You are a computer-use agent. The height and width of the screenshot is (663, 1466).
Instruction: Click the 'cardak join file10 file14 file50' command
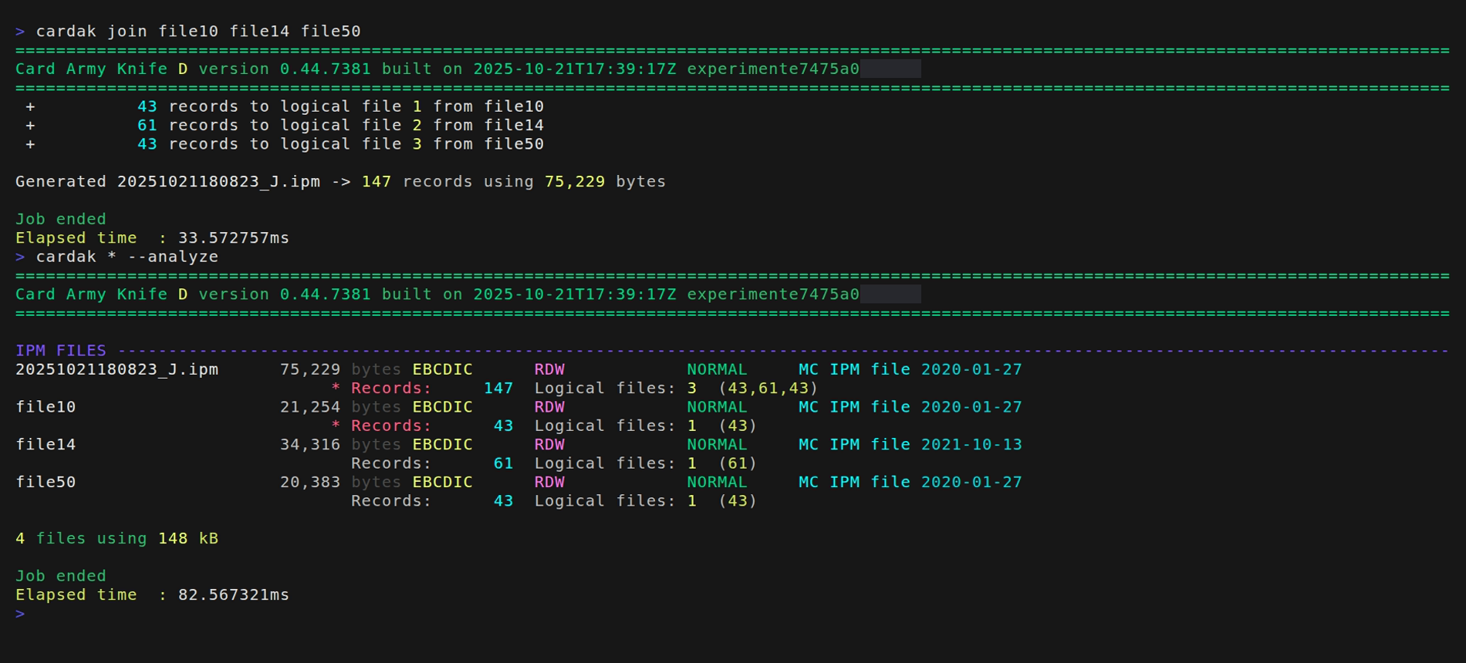[198, 32]
